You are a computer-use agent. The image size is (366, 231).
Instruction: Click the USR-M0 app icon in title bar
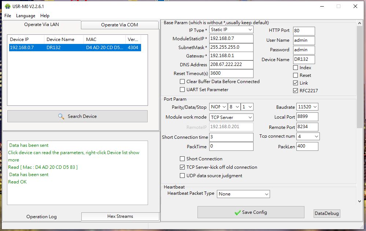tap(8, 6)
